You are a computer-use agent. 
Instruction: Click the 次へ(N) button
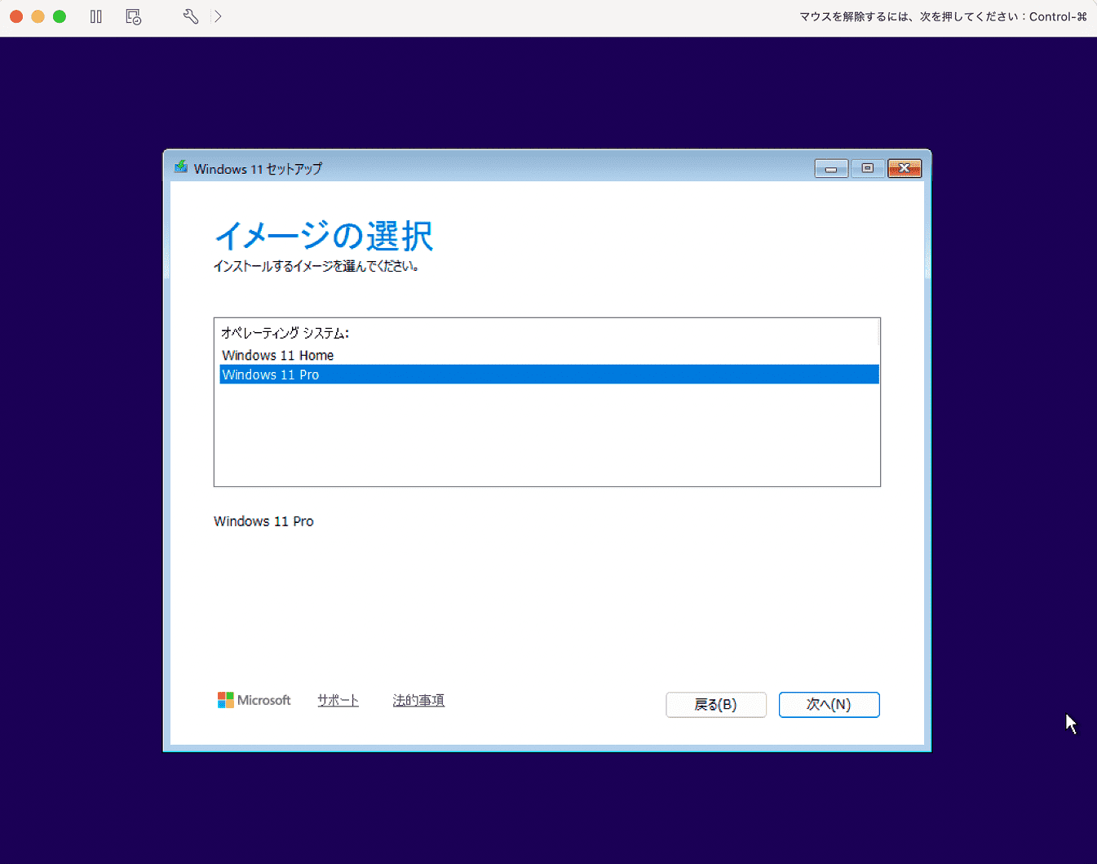(x=829, y=704)
